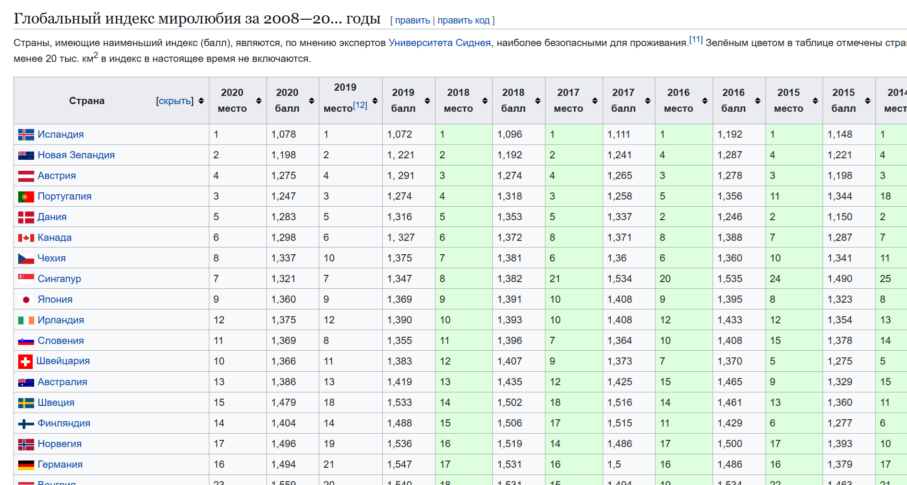Viewport: 907px width, 485px height.
Task: Sort by 2020 балл column
Action: (x=312, y=101)
